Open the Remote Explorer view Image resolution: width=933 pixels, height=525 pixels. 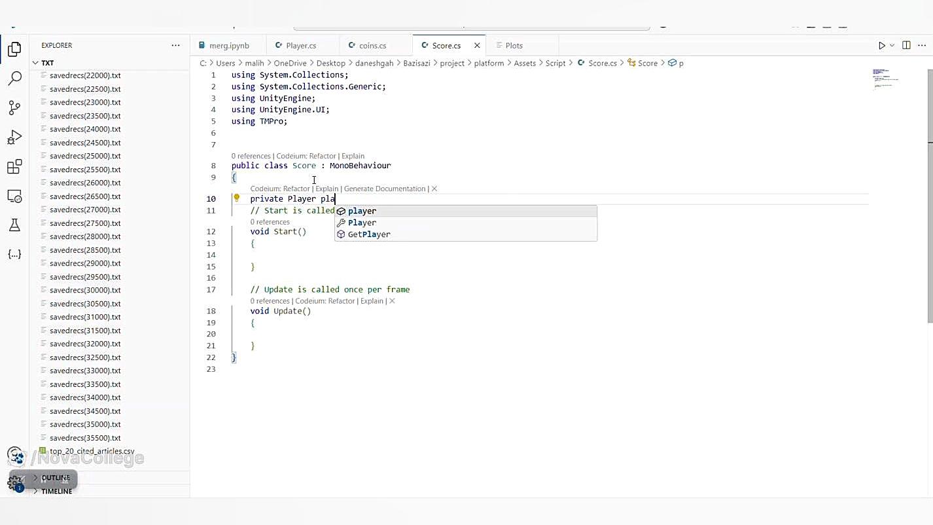pyautogui.click(x=14, y=196)
